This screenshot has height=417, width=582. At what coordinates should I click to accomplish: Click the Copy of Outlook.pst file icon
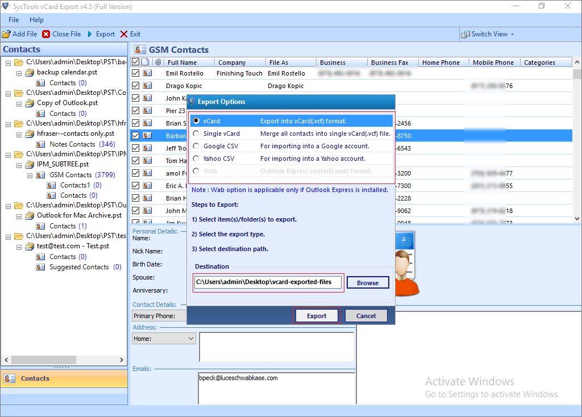[30, 103]
